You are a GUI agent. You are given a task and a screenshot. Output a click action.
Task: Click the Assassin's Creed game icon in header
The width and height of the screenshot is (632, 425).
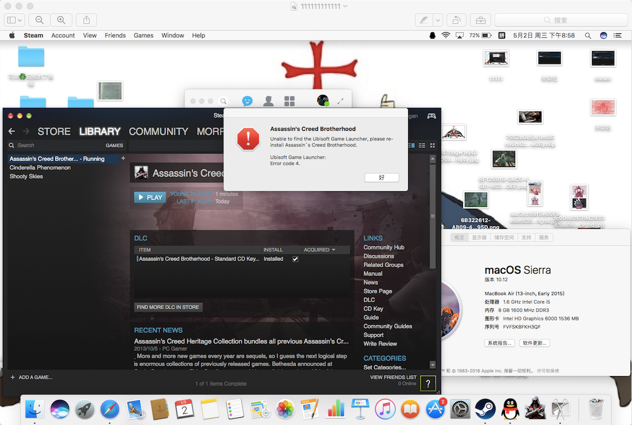141,173
